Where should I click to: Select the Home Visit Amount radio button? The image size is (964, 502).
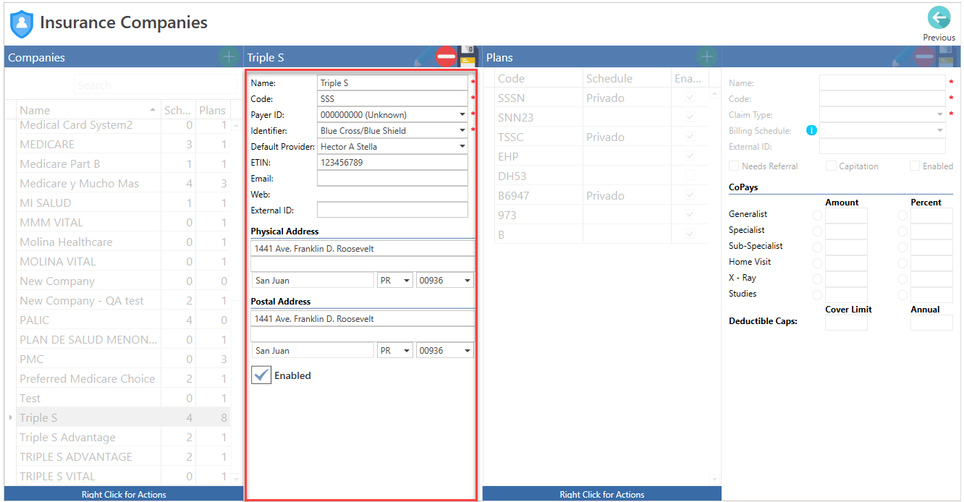pos(817,263)
